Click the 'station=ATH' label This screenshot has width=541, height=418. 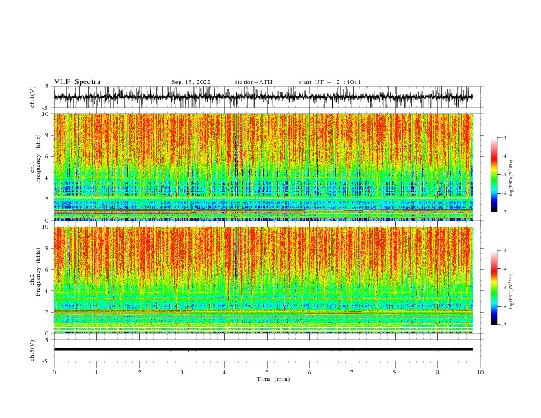click(253, 82)
